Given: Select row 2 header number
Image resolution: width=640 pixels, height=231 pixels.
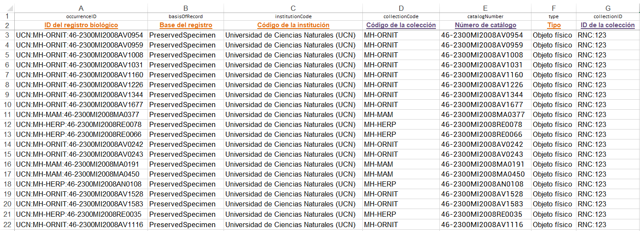Looking at the screenshot, I should pyautogui.click(x=7, y=25).
